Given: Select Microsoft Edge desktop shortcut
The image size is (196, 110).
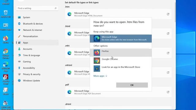Looking at the screenshot, I should 6,67.
